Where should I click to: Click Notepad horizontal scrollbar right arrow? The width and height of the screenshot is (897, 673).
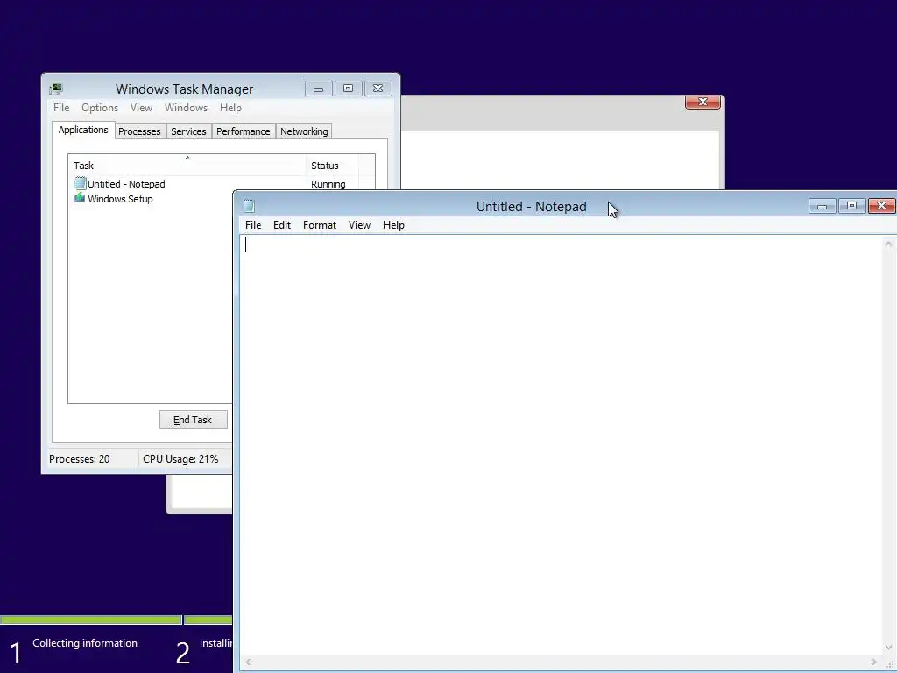(873, 662)
